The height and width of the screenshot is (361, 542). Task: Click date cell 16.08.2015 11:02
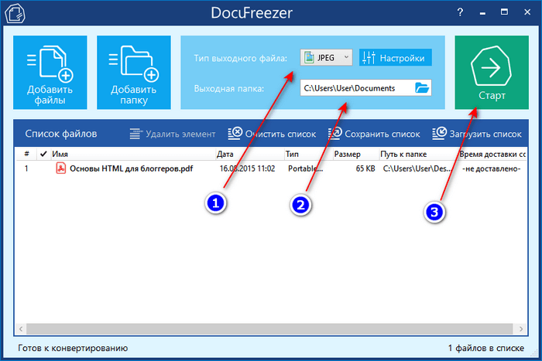(247, 169)
